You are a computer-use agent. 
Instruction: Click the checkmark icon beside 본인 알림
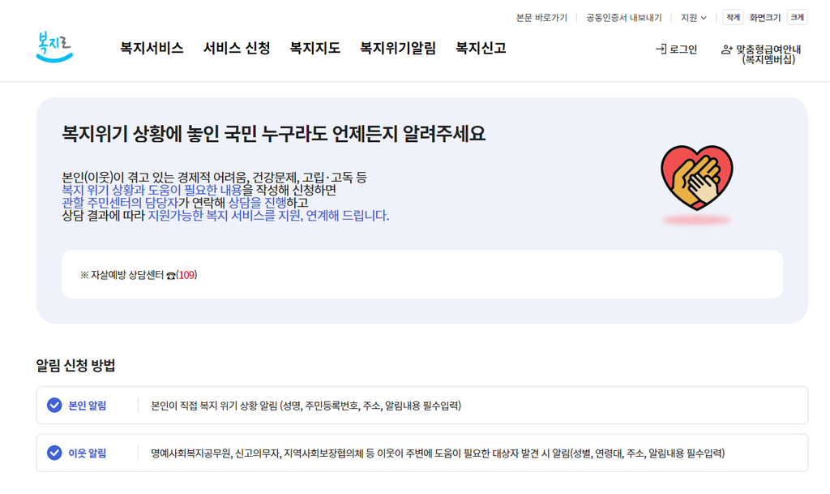tap(54, 405)
